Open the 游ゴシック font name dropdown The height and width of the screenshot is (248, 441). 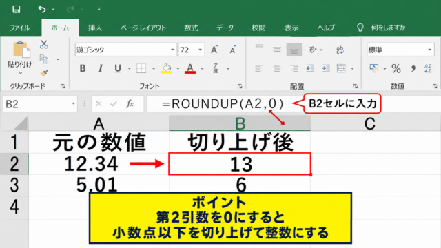tap(172, 50)
